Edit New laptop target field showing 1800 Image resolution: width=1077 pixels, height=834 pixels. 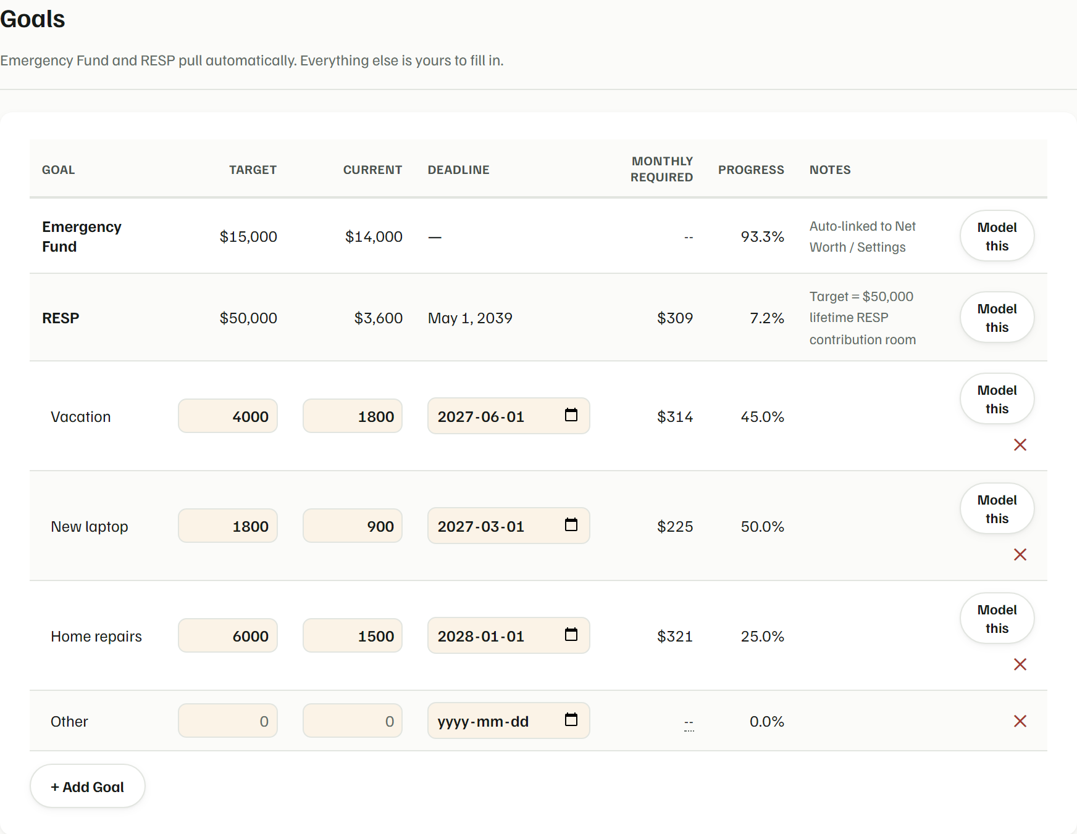click(x=228, y=526)
